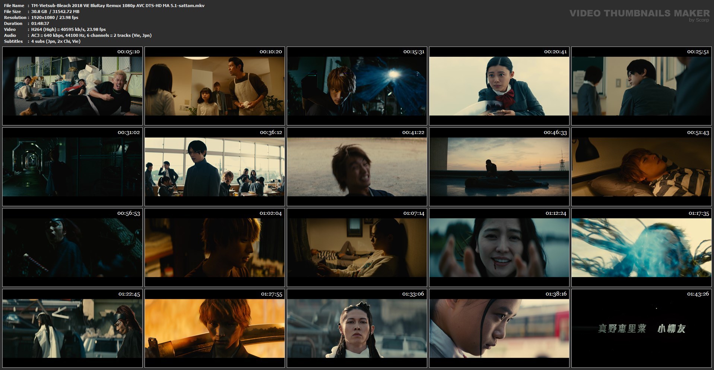Open the thumbnail stamped 00:05:10

click(72, 86)
